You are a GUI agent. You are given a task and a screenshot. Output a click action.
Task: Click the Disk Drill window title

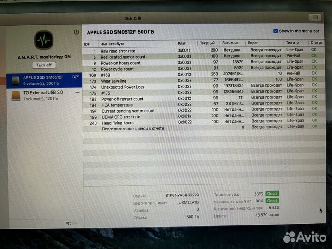pos(132,18)
